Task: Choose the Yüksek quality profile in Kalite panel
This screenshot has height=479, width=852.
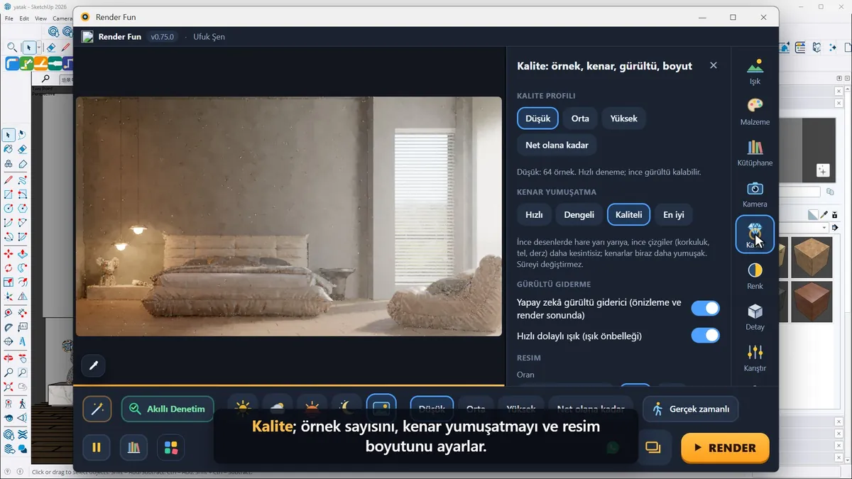Action: point(624,119)
